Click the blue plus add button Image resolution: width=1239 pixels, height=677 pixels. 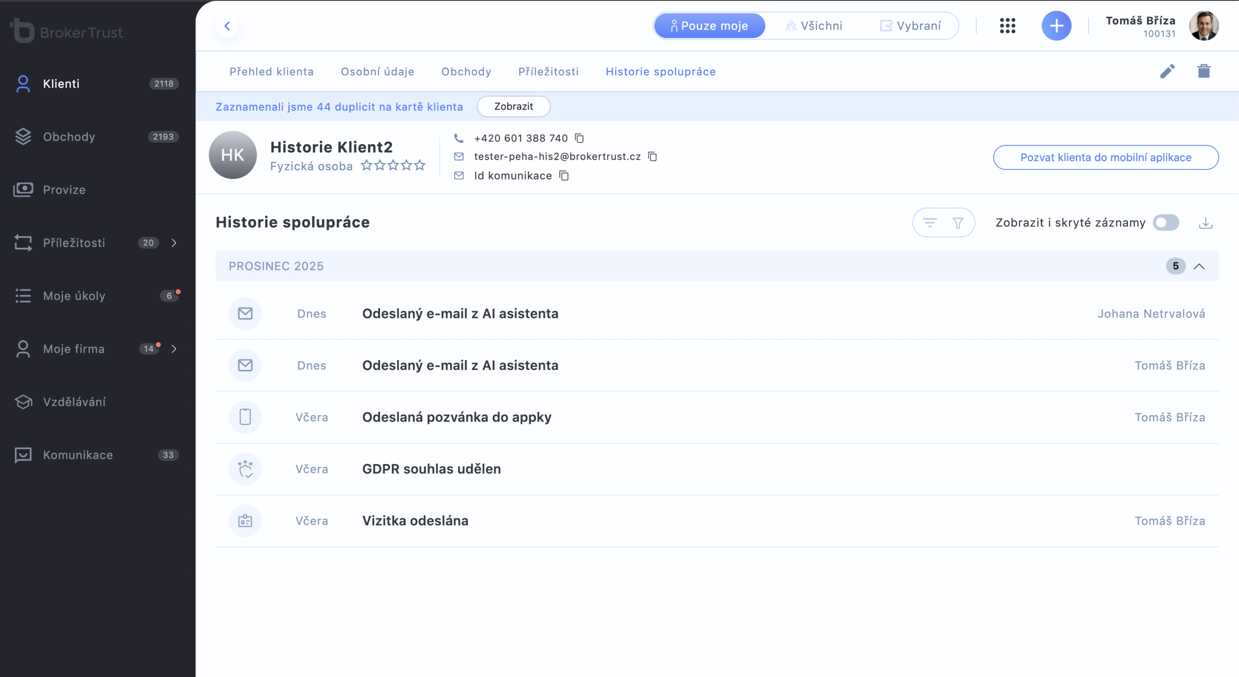click(1056, 26)
